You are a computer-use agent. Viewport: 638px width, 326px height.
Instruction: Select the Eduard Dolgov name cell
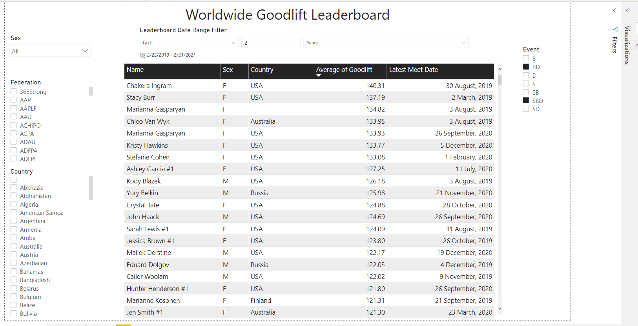(148, 265)
